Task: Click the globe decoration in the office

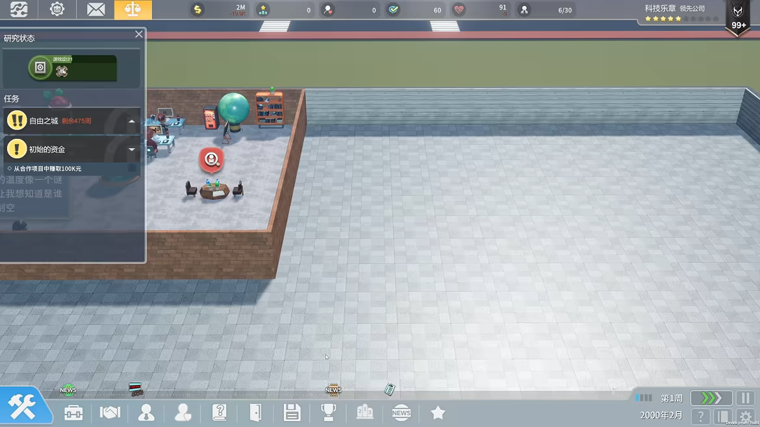Action: 234,112
